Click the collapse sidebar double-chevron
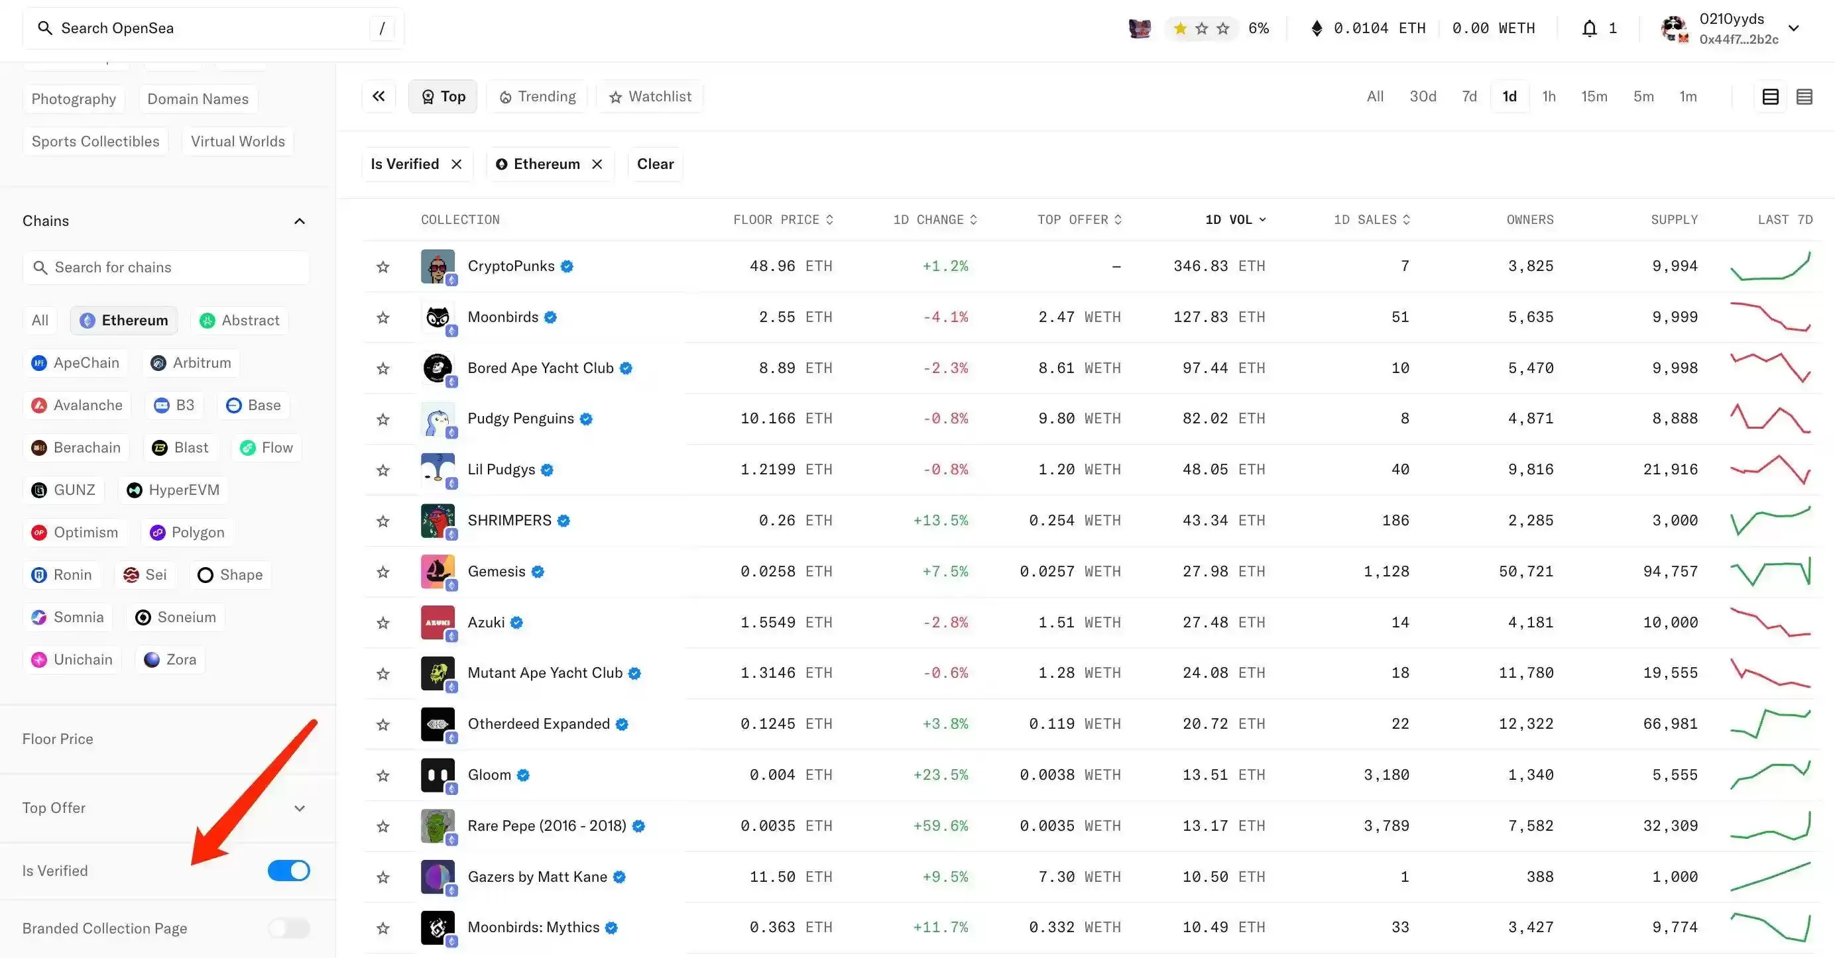The image size is (1835, 958). [379, 96]
